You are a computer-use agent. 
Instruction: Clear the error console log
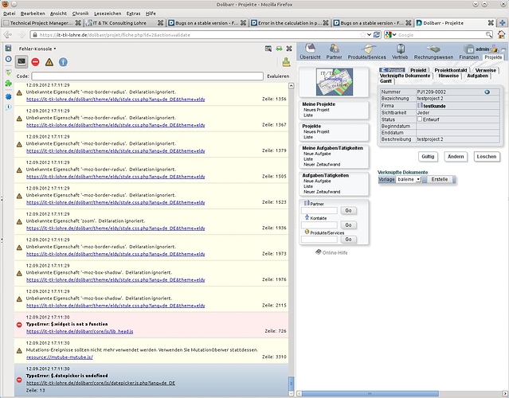click(286, 62)
